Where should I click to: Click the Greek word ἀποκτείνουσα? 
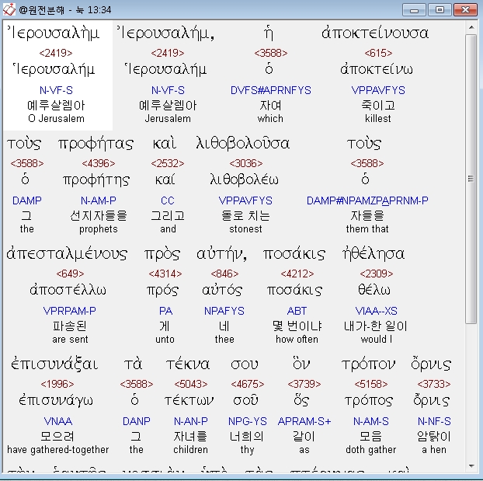(x=375, y=33)
